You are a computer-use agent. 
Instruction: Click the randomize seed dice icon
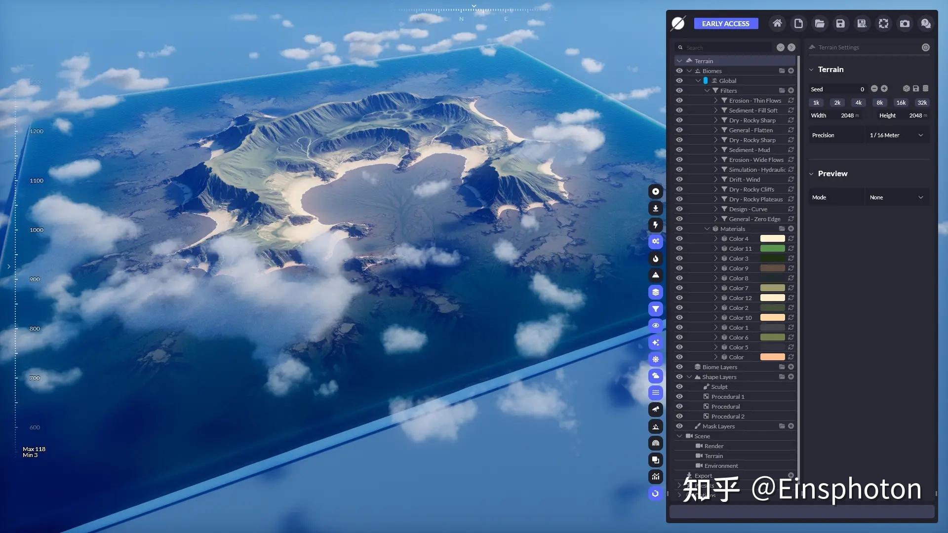click(x=906, y=89)
